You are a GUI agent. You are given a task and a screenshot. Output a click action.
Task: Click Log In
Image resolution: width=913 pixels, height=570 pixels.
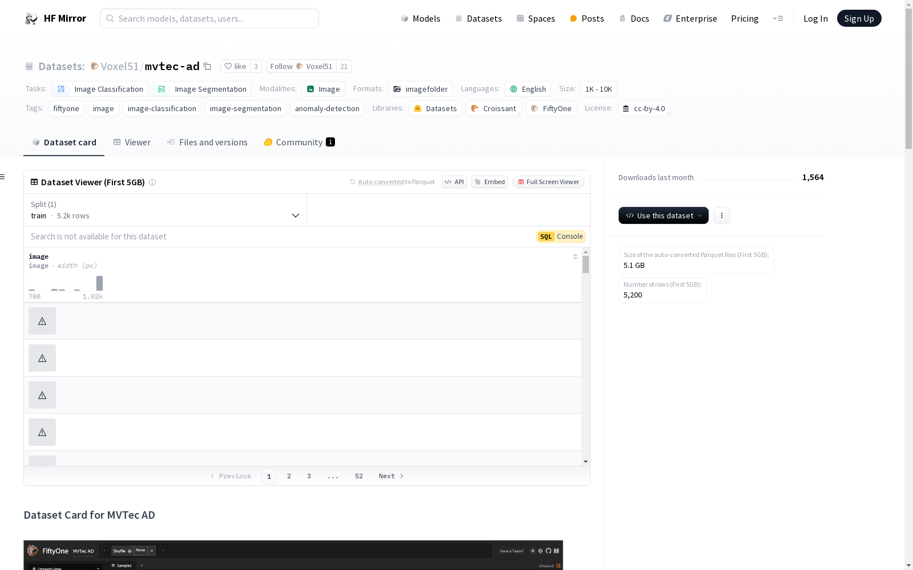pos(815,19)
